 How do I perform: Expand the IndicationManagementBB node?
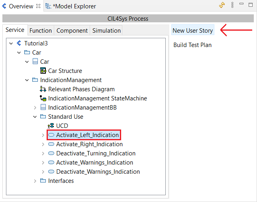click(35, 108)
